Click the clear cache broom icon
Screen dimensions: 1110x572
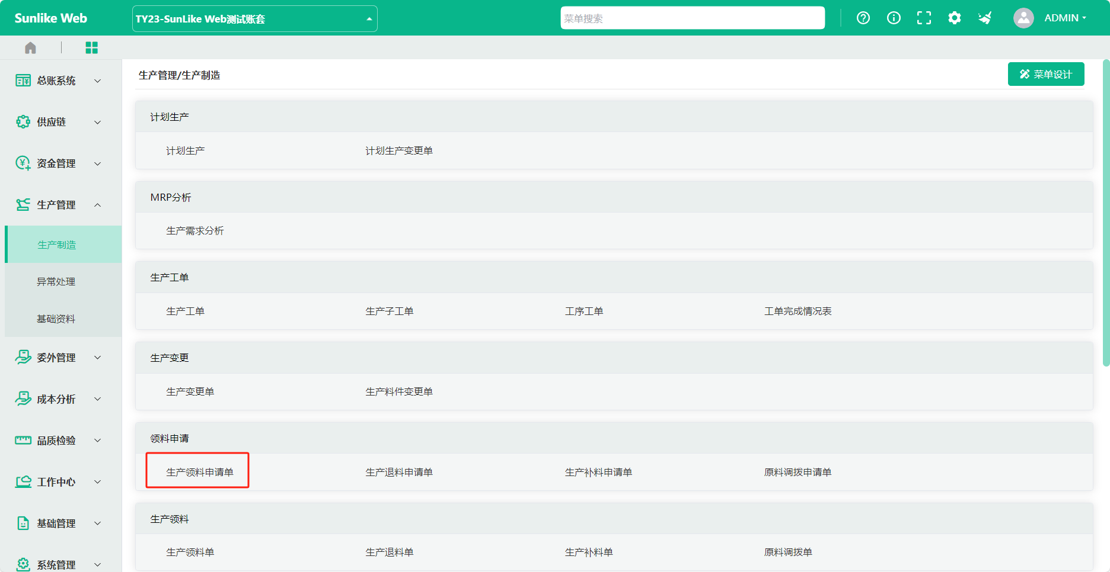tap(985, 18)
